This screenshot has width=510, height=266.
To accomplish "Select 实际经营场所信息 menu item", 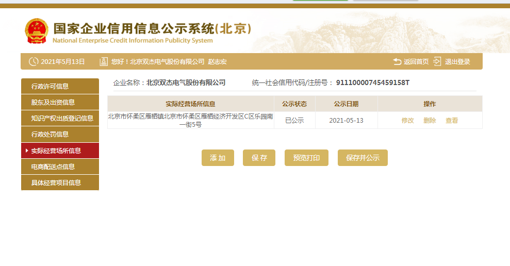I will point(60,151).
